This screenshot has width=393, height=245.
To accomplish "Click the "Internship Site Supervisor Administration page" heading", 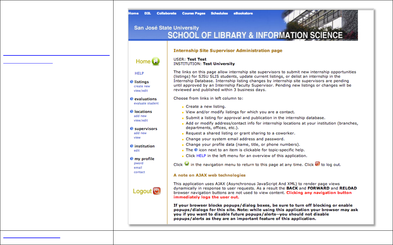I will coord(228,51).
